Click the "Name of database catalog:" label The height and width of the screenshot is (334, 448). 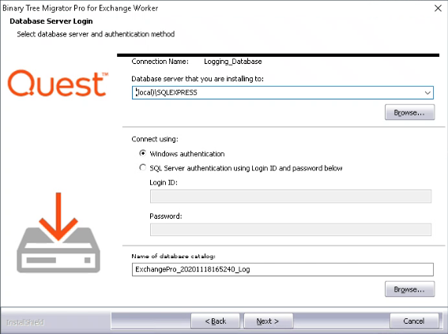(x=173, y=256)
